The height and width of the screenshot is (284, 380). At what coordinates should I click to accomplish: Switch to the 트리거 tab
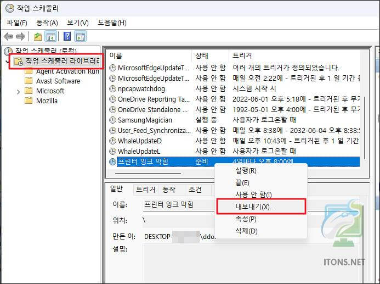[145, 190]
